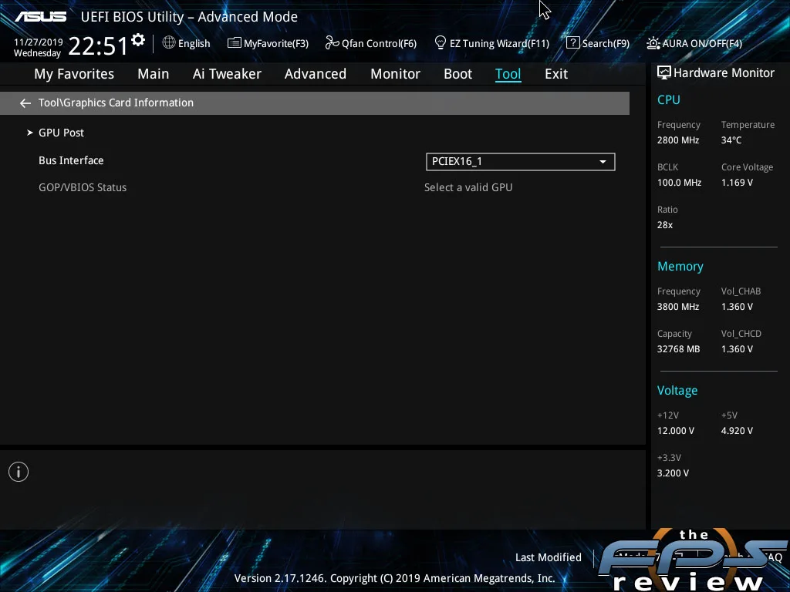Open MyFavorite(F3) text button

[276, 44]
